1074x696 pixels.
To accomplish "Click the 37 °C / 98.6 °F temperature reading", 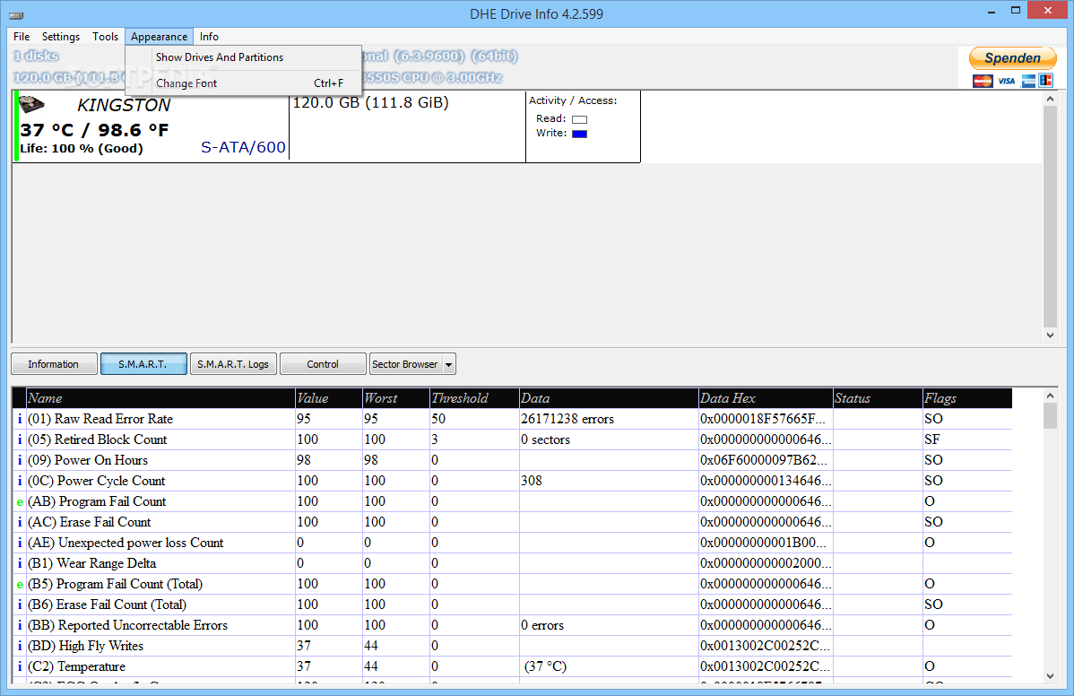I will tap(94, 130).
